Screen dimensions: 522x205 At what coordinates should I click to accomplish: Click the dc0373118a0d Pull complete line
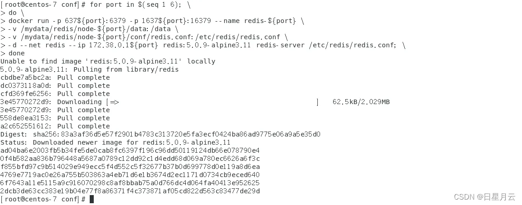55,86
